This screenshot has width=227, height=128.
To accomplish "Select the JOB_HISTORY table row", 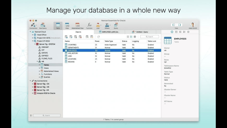I will (112, 53).
